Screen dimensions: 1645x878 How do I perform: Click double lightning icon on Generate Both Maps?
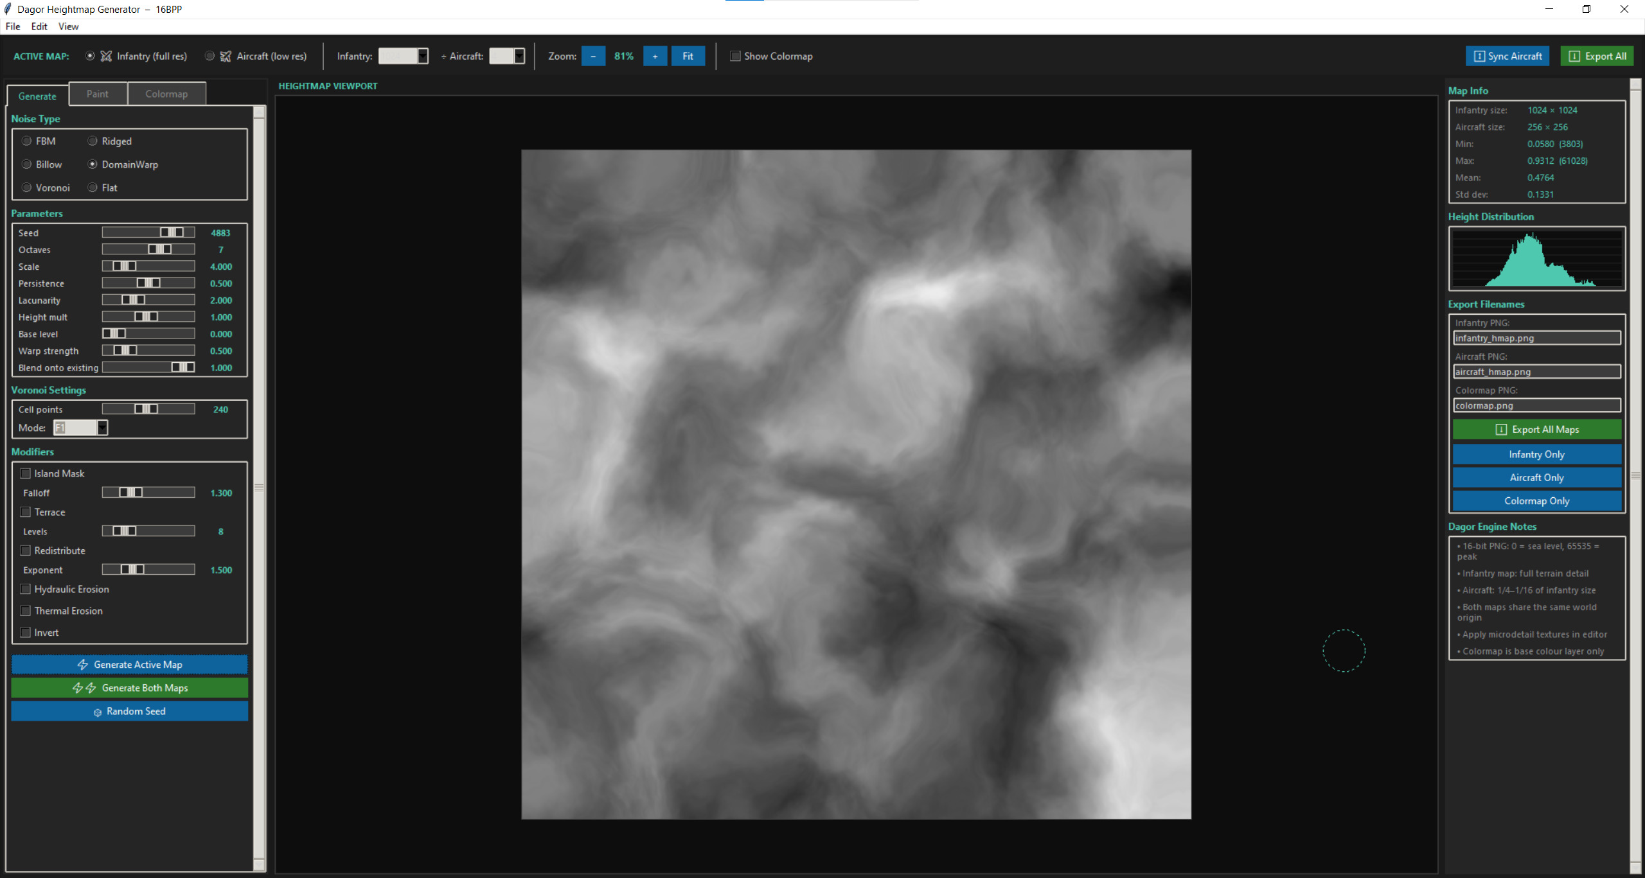(x=84, y=688)
